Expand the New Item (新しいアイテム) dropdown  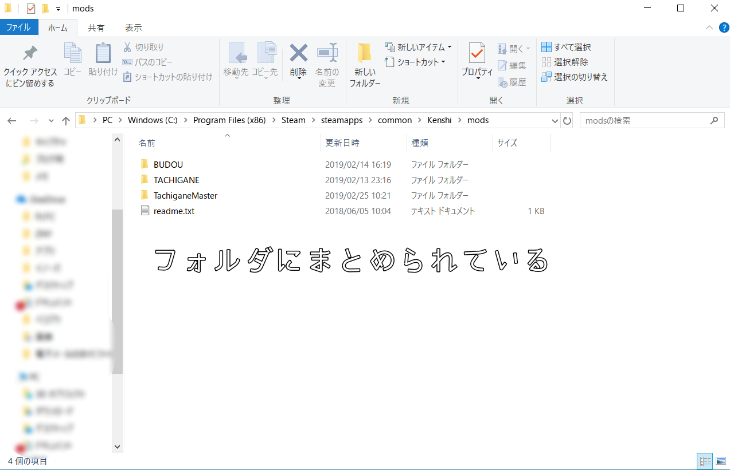[x=450, y=47]
